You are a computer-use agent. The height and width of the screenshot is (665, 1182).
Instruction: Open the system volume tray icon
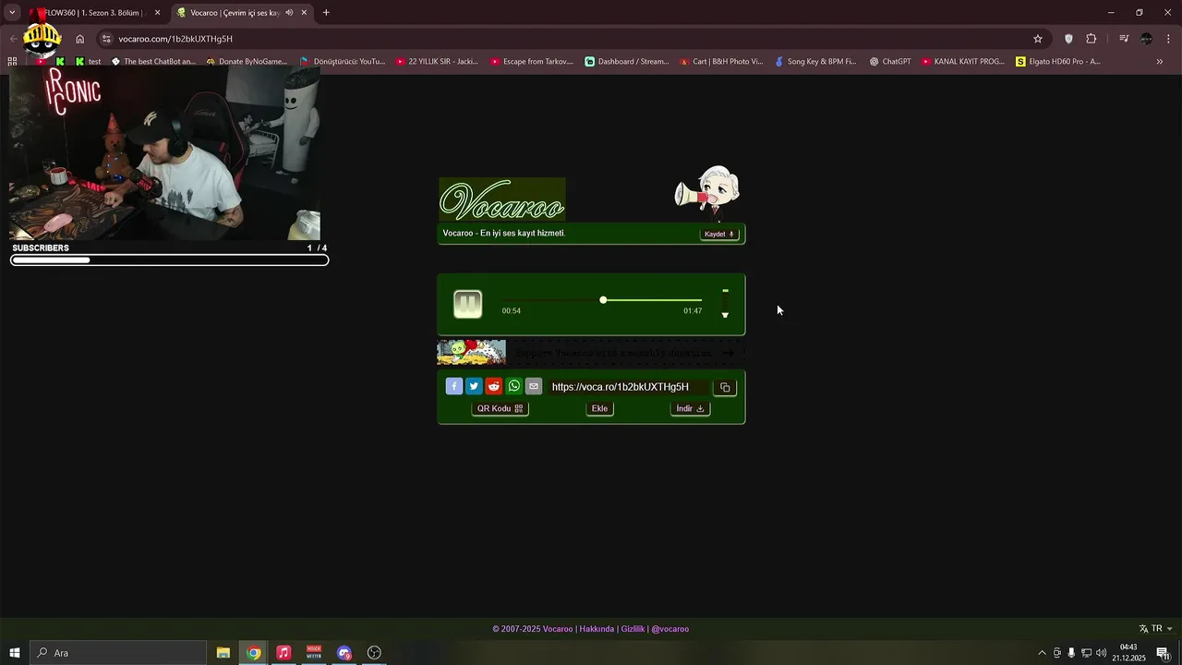click(x=1101, y=653)
